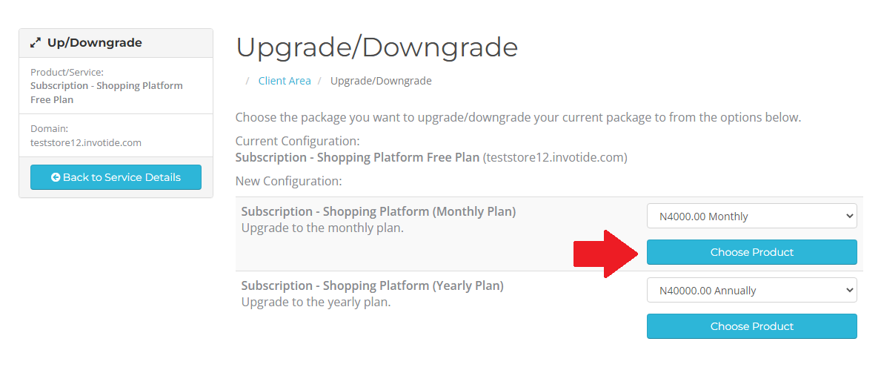Image resolution: width=881 pixels, height=370 pixels.
Task: Click the 'Upgrade to the monthly plan' description
Action: pyautogui.click(x=322, y=228)
